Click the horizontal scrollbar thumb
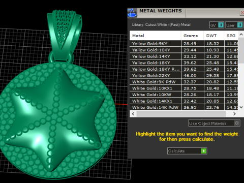The width and height of the screenshot is (244, 183). pyautogui.click(x=181, y=114)
